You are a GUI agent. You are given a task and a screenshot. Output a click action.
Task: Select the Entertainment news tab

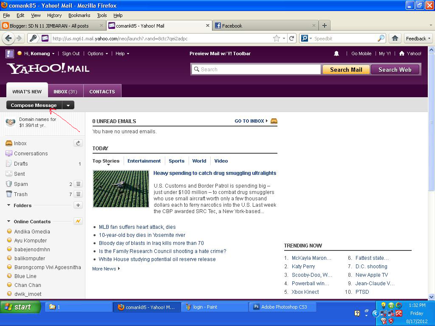click(144, 161)
